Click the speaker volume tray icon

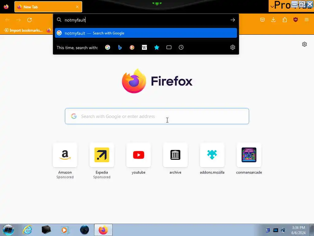[283, 230]
